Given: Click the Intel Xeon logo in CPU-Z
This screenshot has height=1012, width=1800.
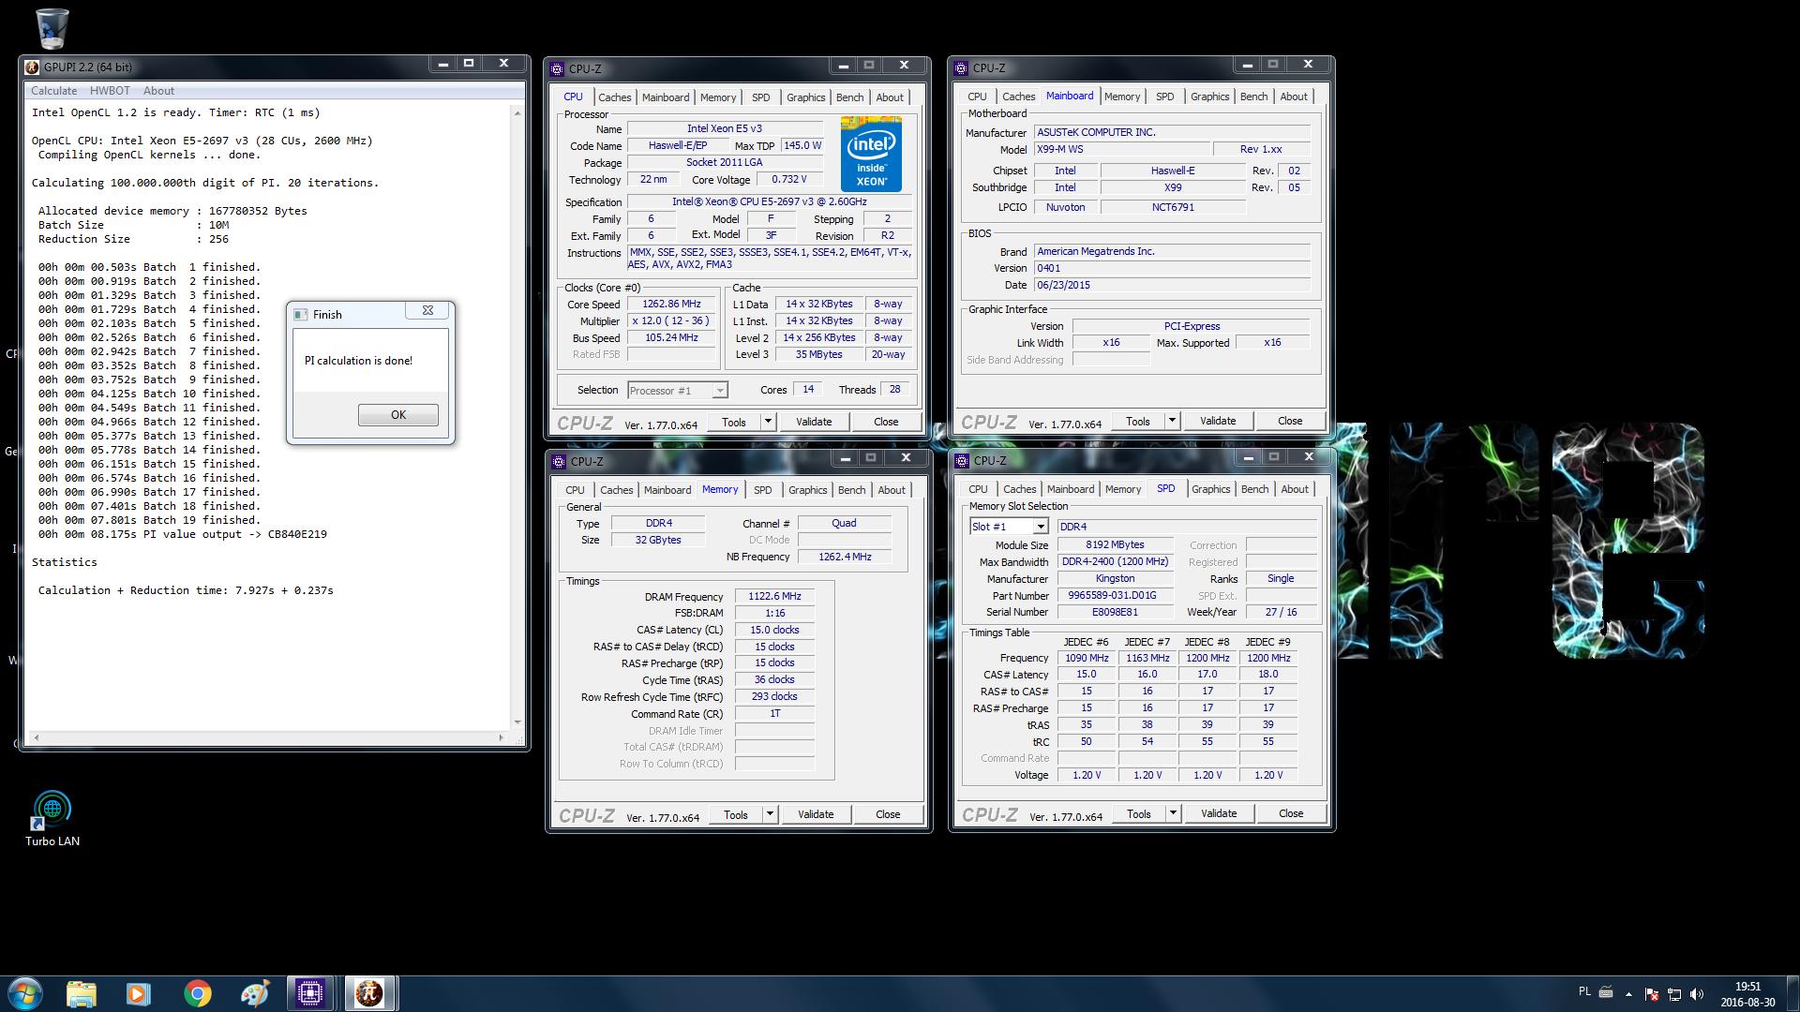Looking at the screenshot, I should click(x=871, y=154).
